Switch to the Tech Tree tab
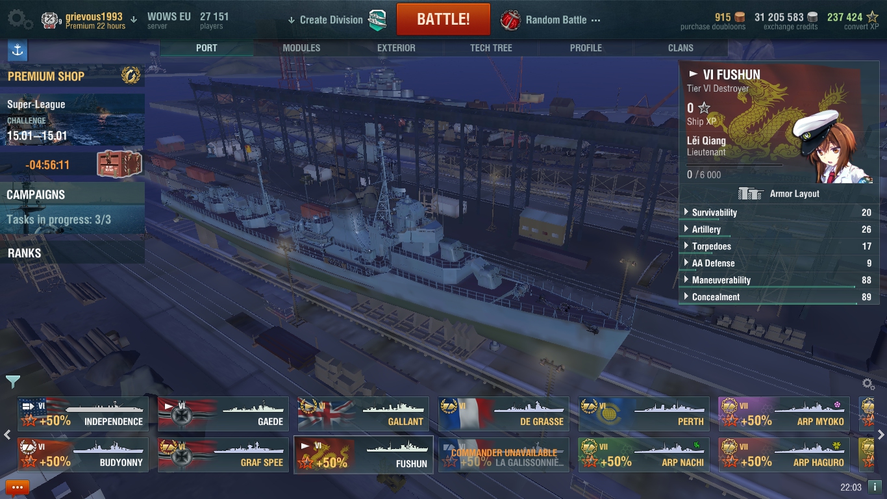This screenshot has width=887, height=499. click(x=491, y=48)
